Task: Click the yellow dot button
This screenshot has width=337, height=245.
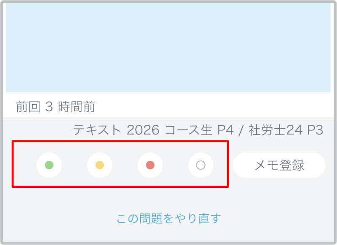Action: point(99,165)
